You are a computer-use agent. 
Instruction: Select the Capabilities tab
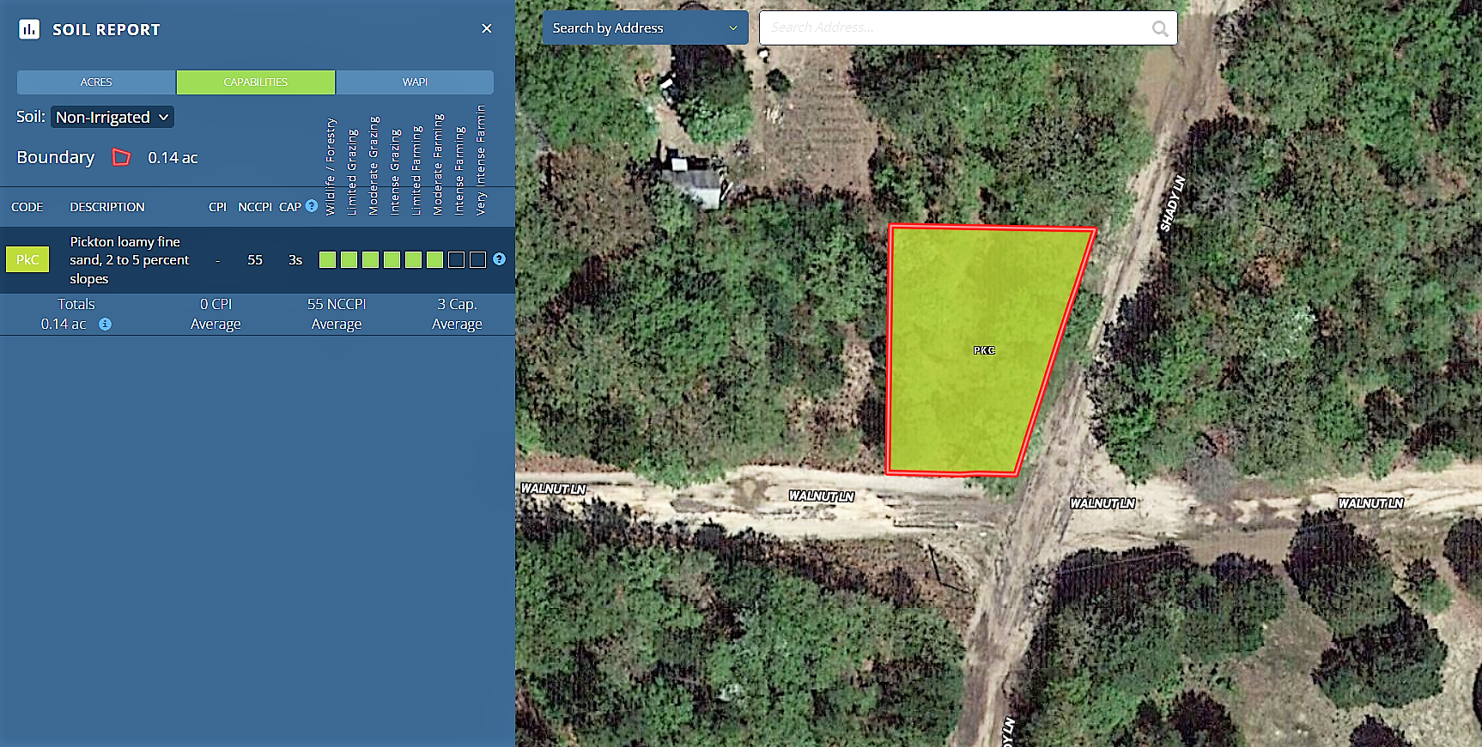coord(256,82)
